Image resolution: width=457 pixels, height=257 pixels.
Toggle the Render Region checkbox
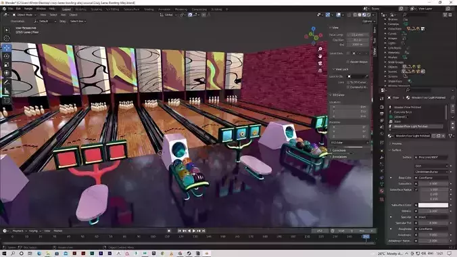coord(347,62)
